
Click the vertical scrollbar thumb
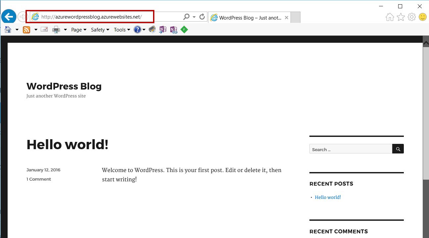pos(426,113)
